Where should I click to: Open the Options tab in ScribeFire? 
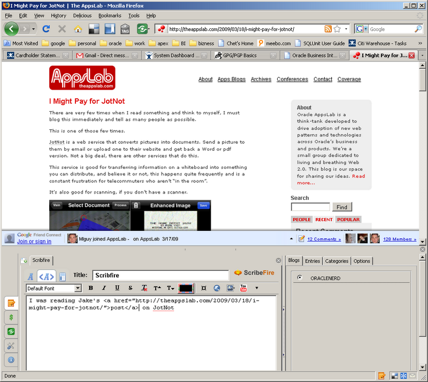click(x=362, y=261)
